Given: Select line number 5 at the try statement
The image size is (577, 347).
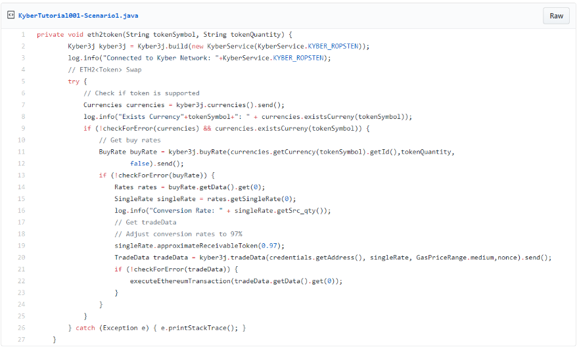Looking at the screenshot, I should 23,81.
